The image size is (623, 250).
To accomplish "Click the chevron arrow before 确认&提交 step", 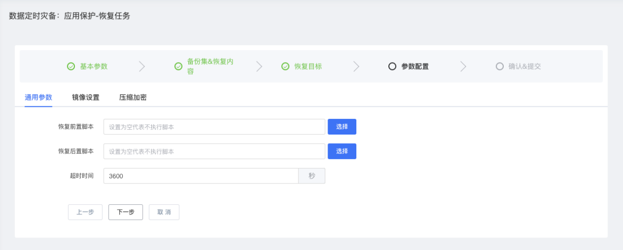I will point(463,67).
